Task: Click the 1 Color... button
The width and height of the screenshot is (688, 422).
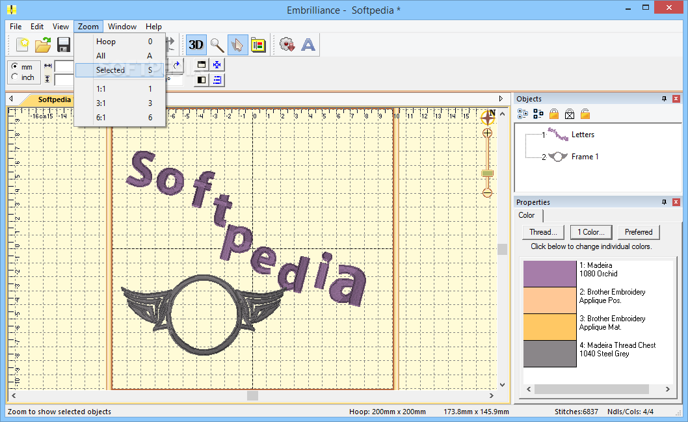Action: click(x=591, y=232)
